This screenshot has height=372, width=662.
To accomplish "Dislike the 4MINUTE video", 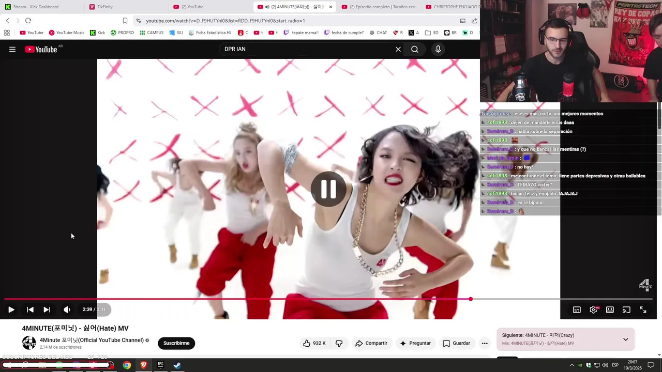I will click(339, 343).
